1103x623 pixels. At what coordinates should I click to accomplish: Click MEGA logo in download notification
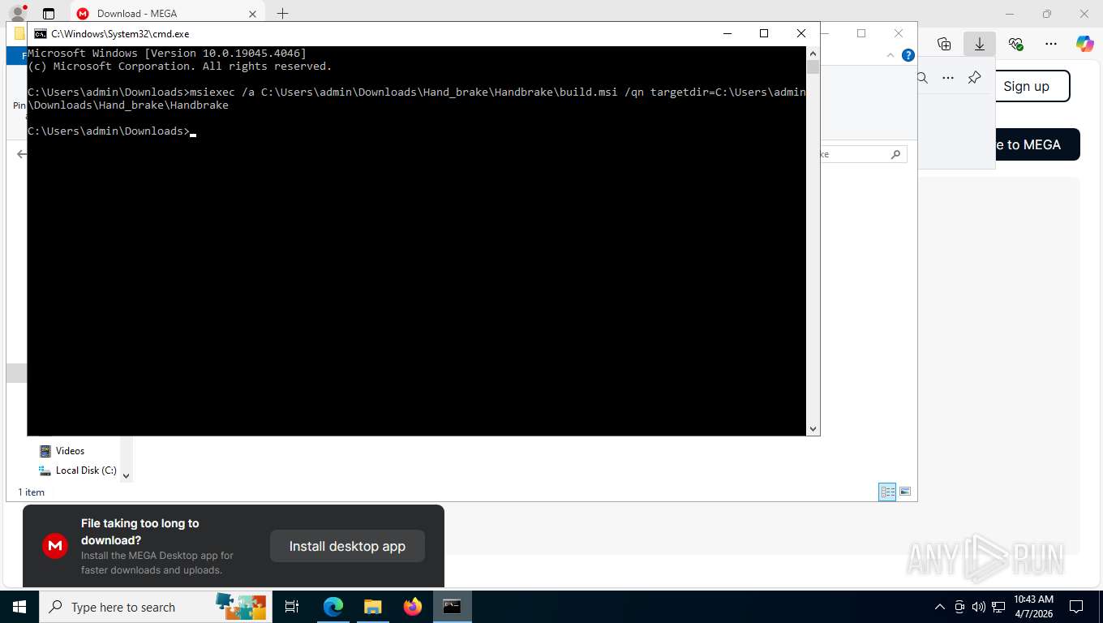(55, 546)
